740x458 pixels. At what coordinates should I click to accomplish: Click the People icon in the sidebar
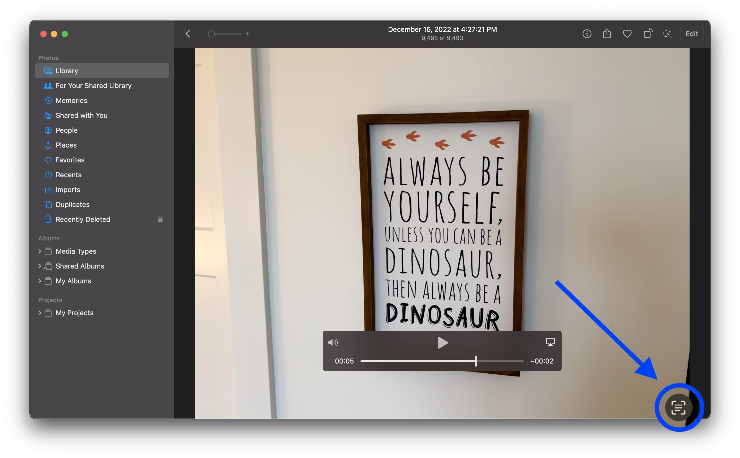pyautogui.click(x=49, y=130)
